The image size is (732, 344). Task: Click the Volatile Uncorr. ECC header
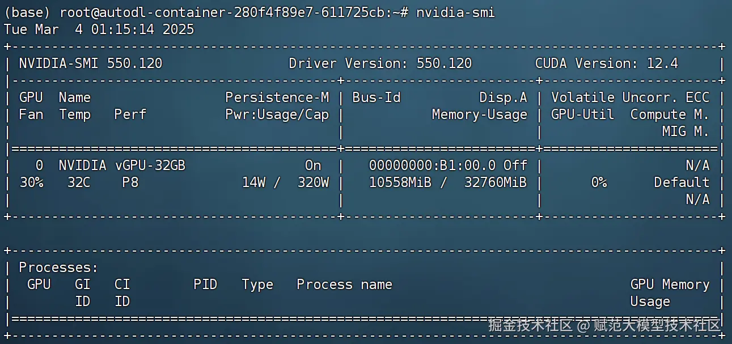[x=630, y=97]
